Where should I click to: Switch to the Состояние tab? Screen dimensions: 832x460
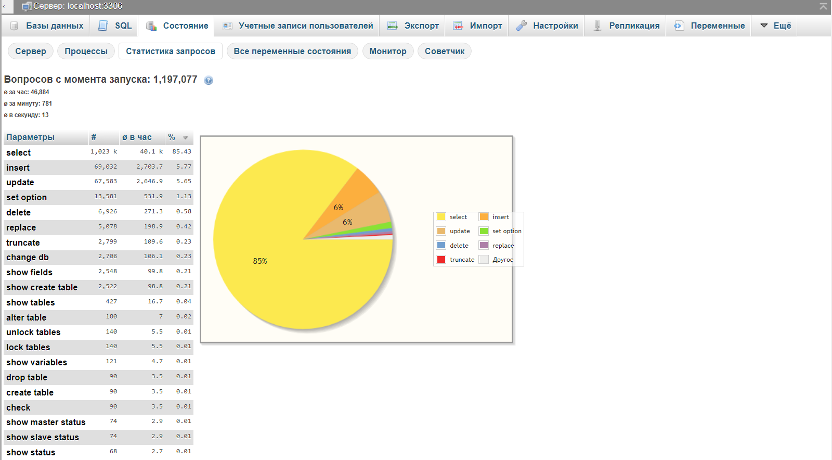pyautogui.click(x=176, y=26)
